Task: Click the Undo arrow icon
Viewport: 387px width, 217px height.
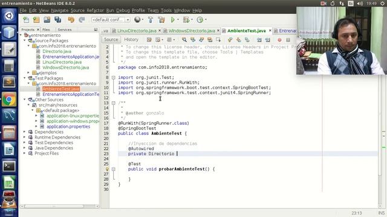Action: [x=71, y=20]
